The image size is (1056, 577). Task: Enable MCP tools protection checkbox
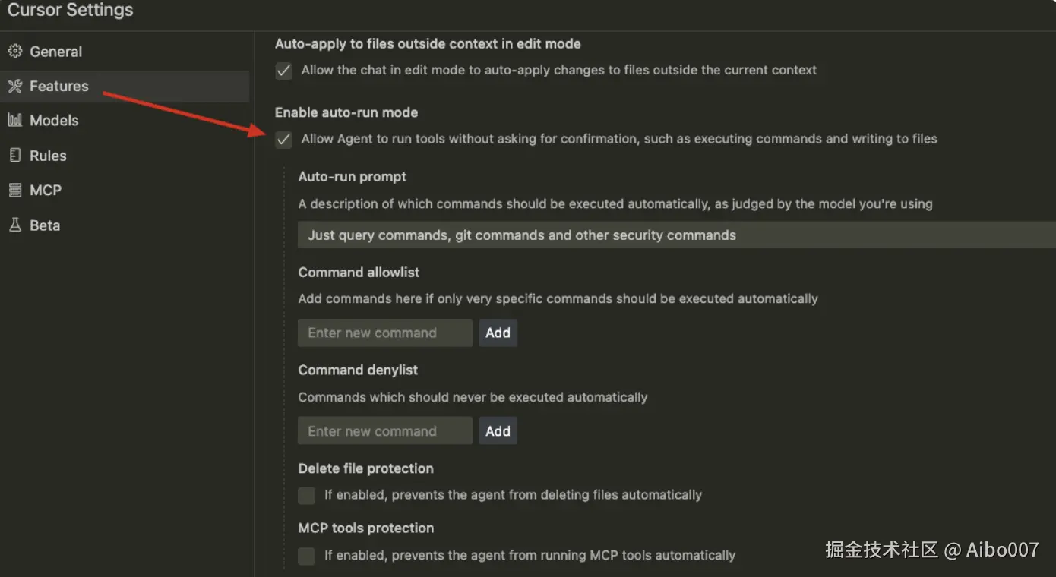pos(307,557)
